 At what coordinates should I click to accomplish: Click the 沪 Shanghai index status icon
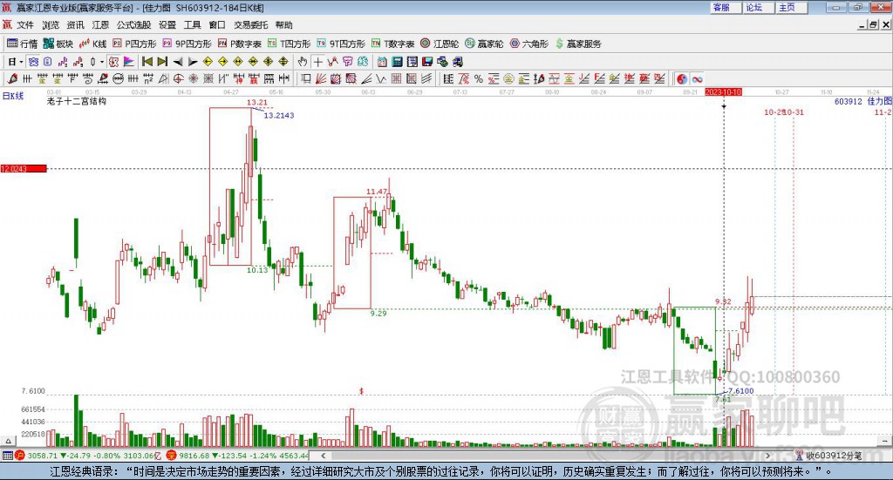(20, 455)
